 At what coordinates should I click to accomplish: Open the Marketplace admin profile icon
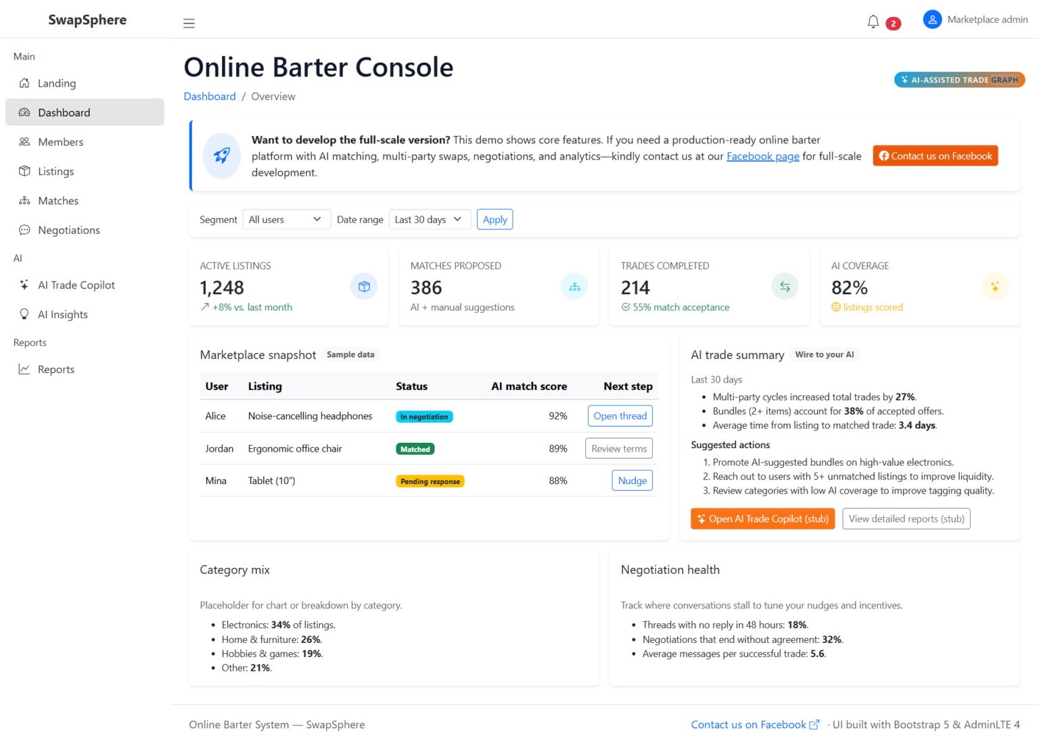click(x=932, y=19)
